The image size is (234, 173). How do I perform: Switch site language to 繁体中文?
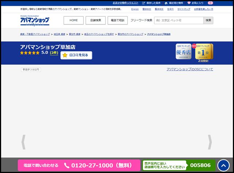pyautogui.click(x=159, y=9)
